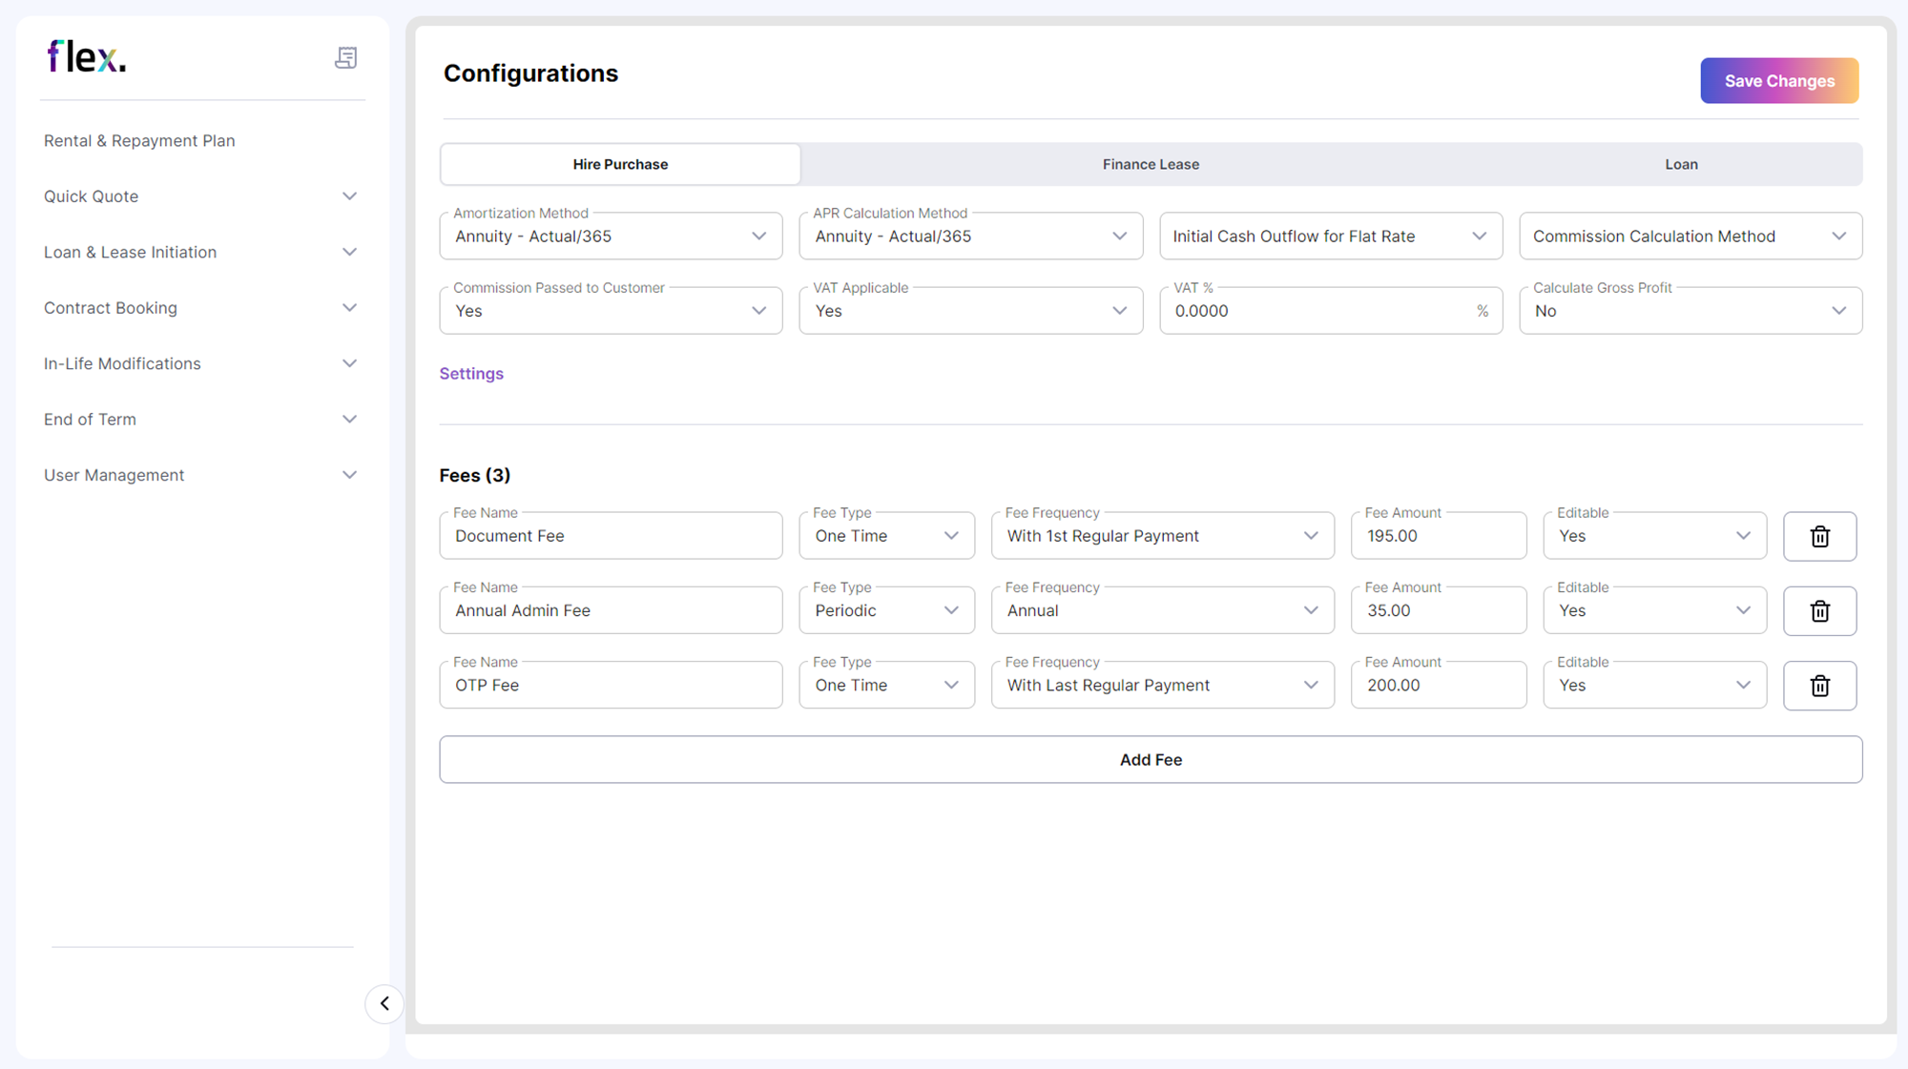Open the Settings link

click(x=471, y=373)
